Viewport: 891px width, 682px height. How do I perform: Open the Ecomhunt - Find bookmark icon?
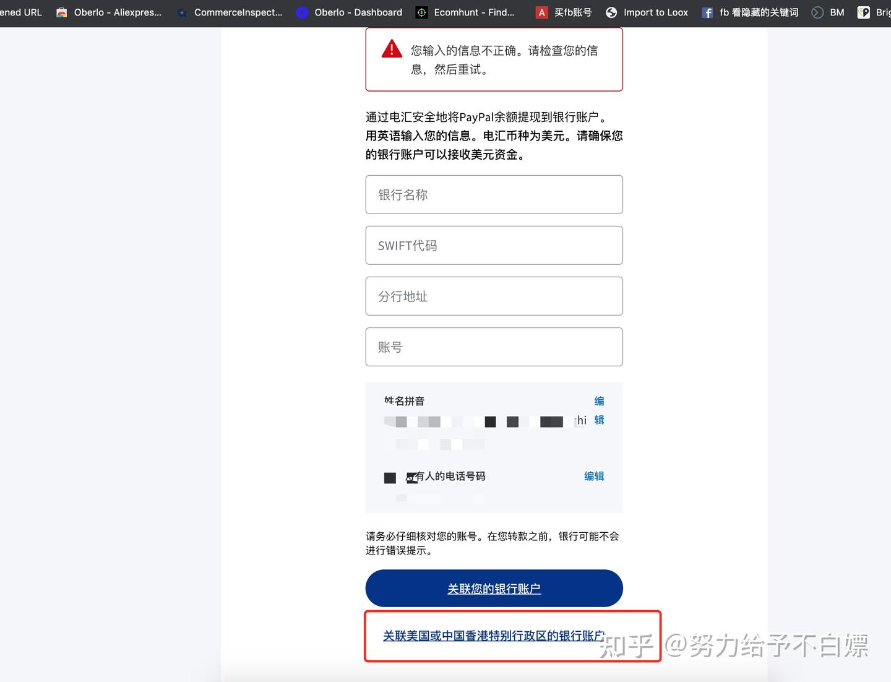tap(421, 12)
